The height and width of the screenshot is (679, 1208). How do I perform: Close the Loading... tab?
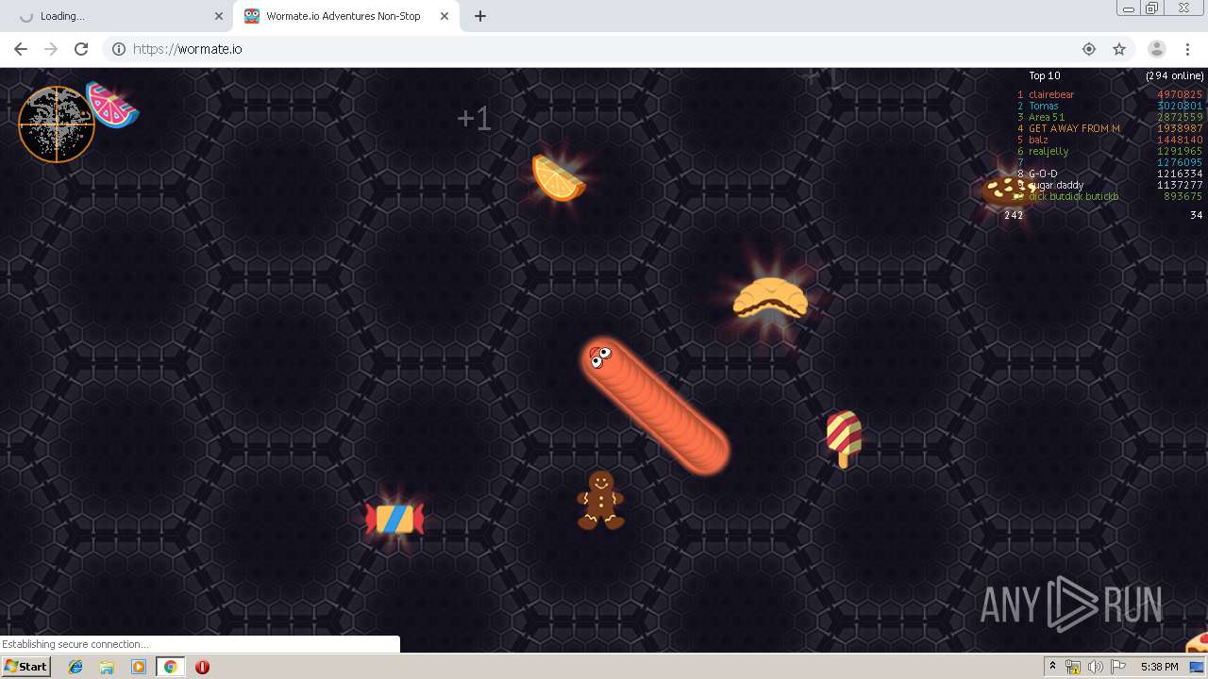click(219, 16)
